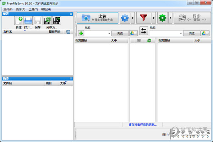Close the 配置 panel
Screen dimensions: 213x142
coord(71,14)
